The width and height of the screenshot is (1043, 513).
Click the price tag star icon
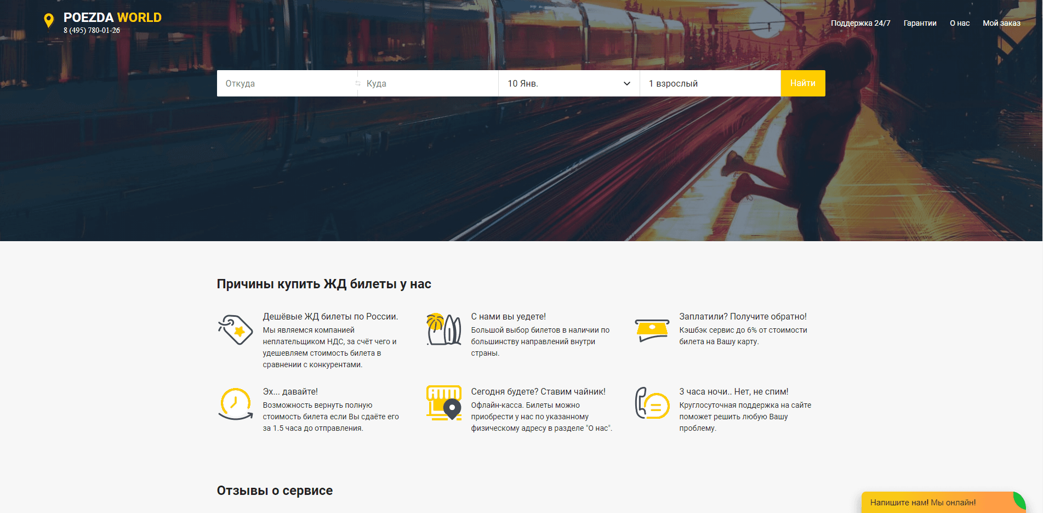coord(235,329)
